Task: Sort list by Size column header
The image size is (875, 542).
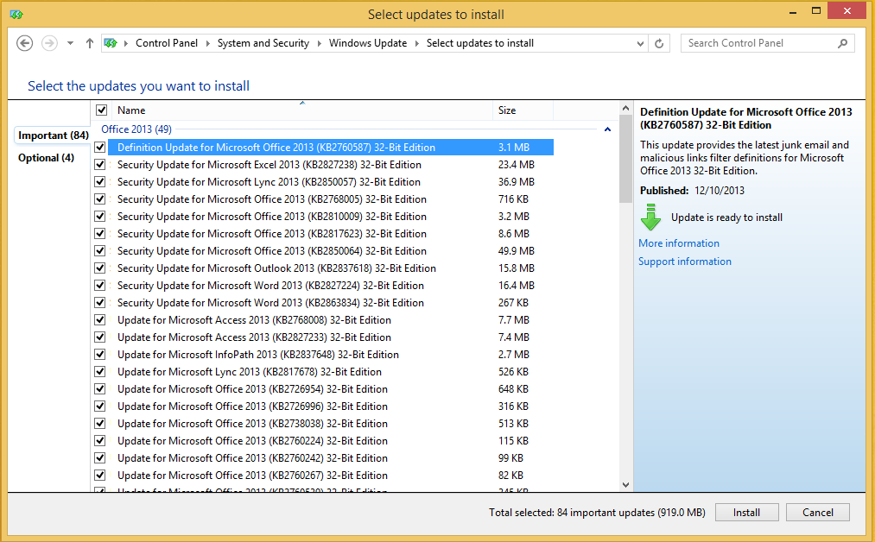Action: tap(523, 110)
